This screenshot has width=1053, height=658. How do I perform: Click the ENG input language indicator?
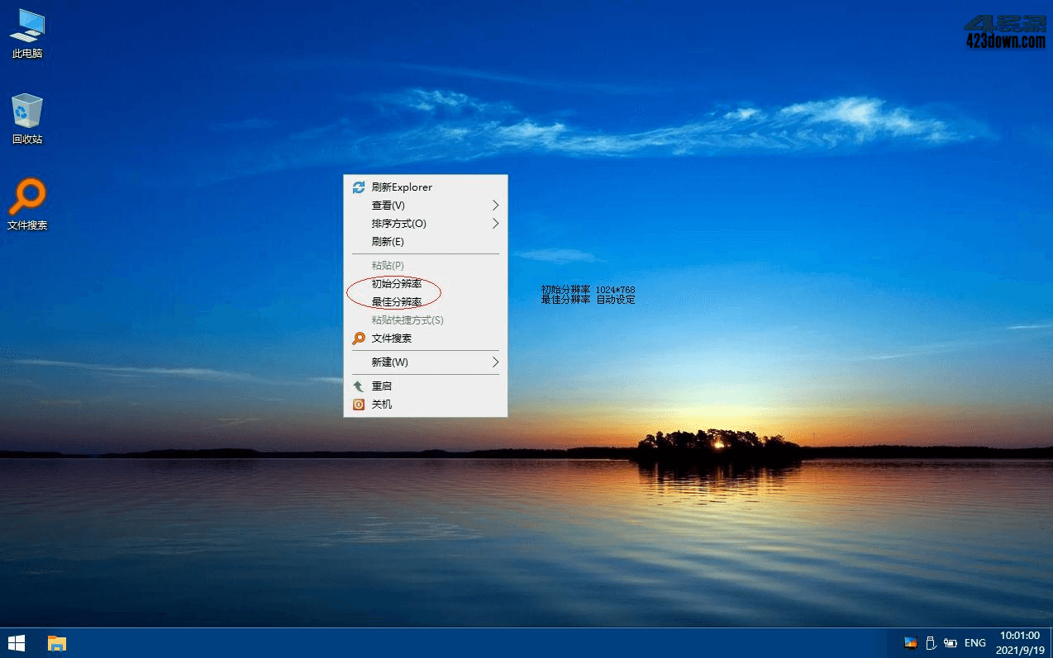pos(975,643)
